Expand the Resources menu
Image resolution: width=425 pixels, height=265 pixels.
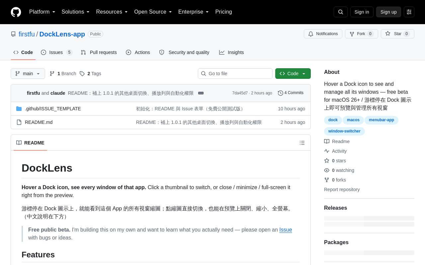coord(112,12)
